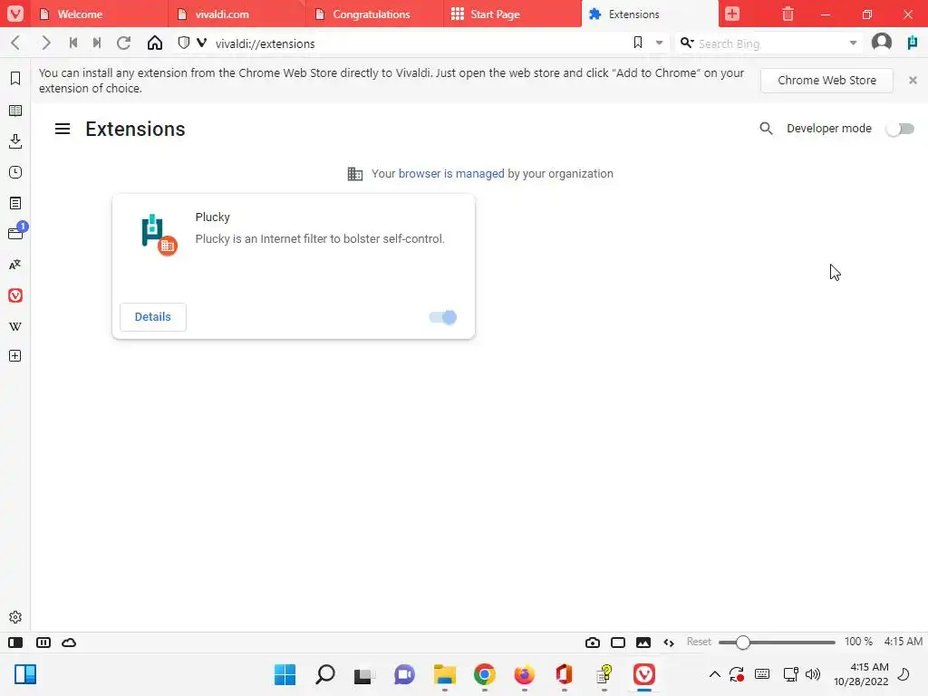Viewport: 928px width, 696px height.
Task: Click the Plucky extension toolbar icon
Action: [912, 43]
